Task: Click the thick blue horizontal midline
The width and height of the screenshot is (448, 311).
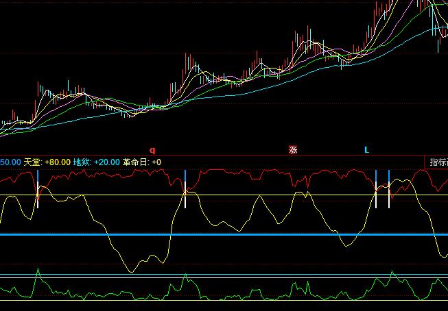Action: [x=220, y=234]
